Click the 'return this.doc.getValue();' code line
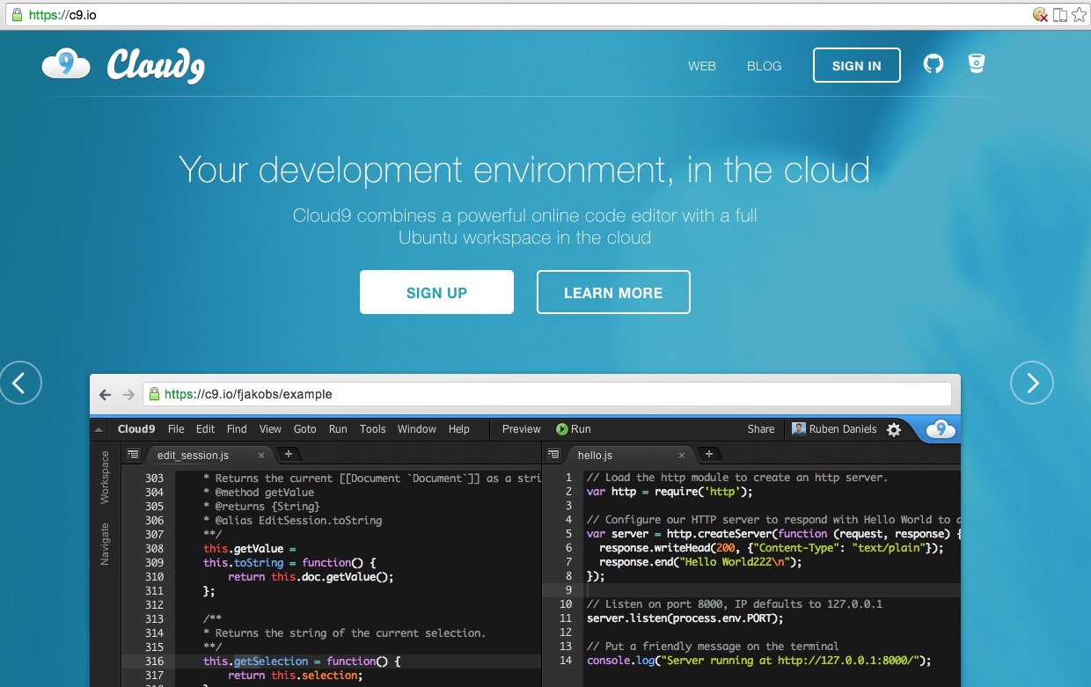The width and height of the screenshot is (1091, 687). (311, 577)
